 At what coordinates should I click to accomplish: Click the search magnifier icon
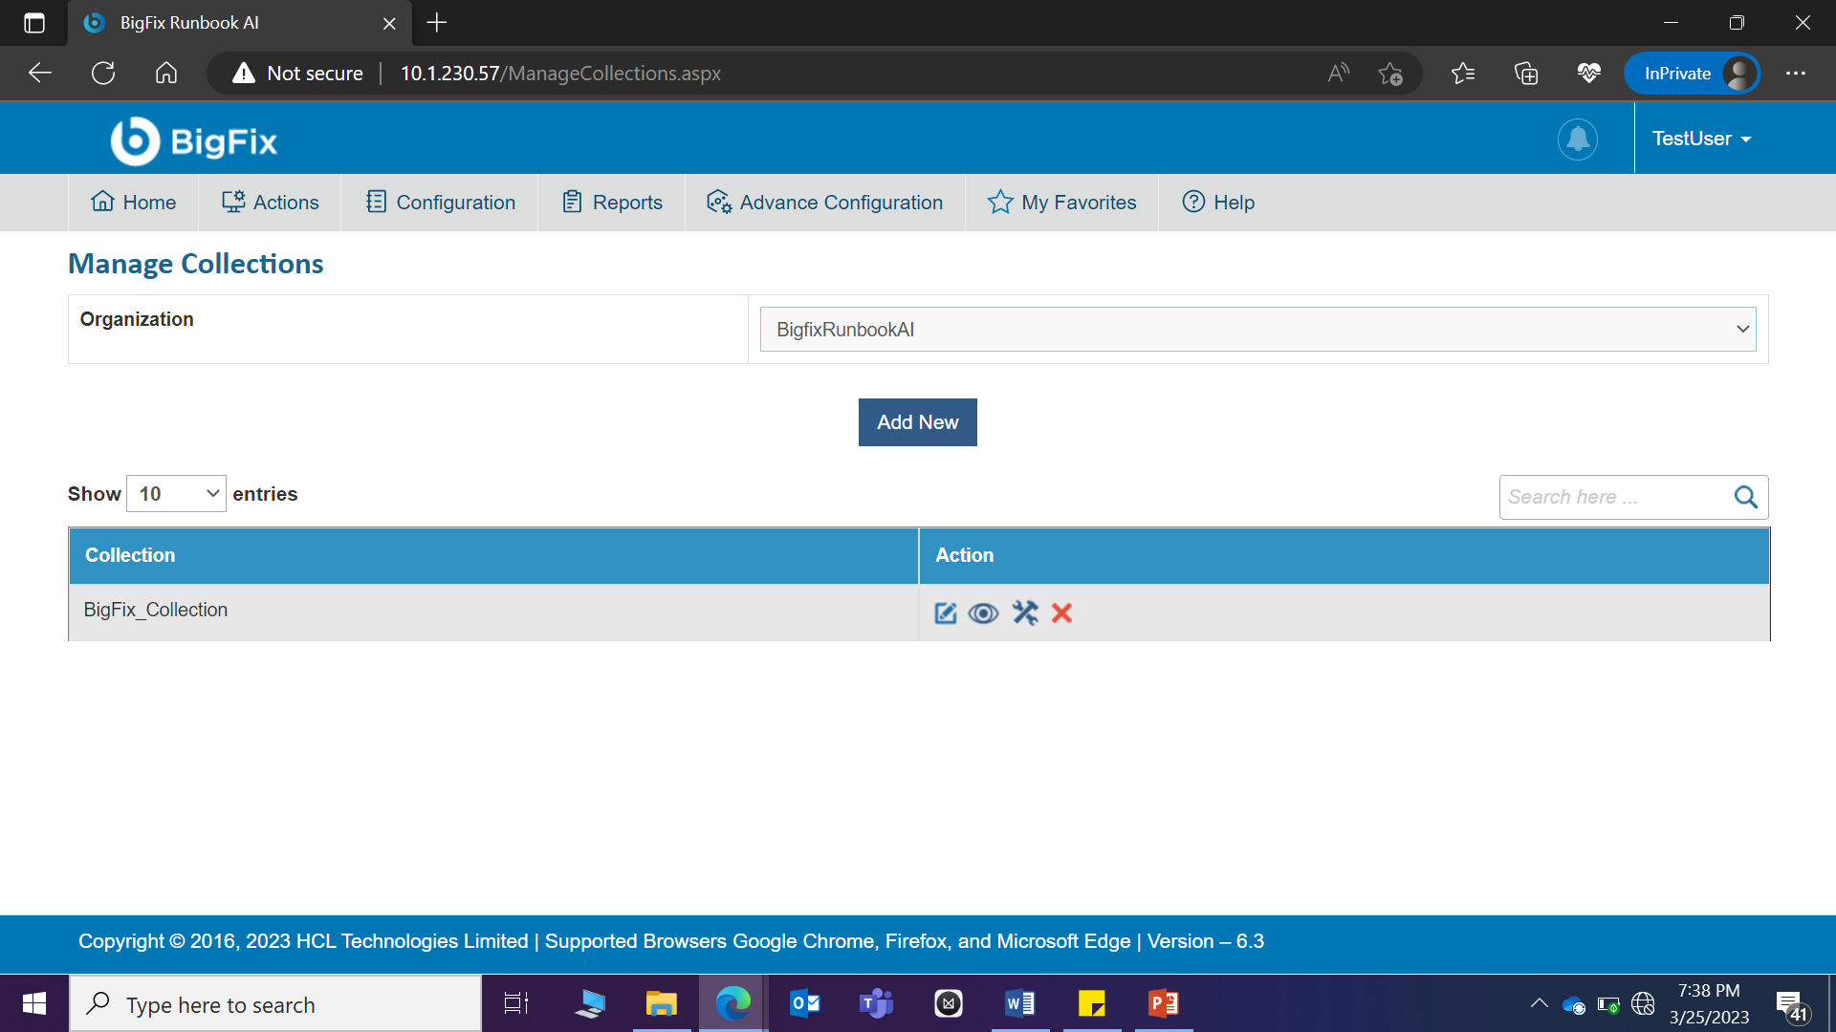[1745, 497]
